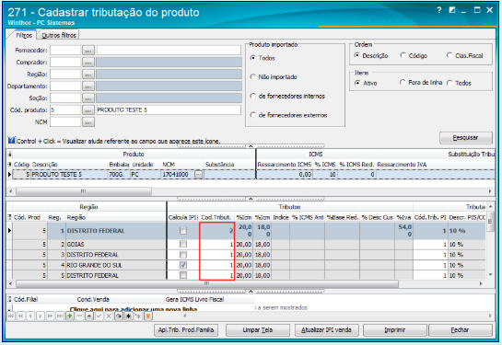Open Departamento lookup ellipsis button
This screenshot has width=502, height=345.
point(88,86)
